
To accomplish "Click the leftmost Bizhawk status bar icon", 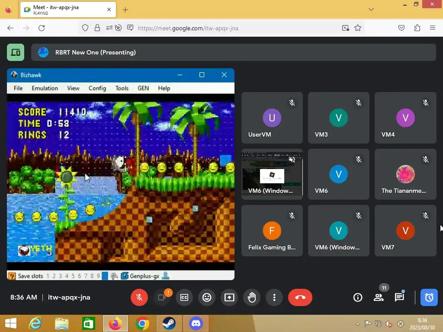I will pyautogui.click(x=12, y=276).
